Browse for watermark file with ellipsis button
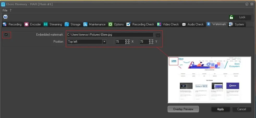The image size is (256, 118). (158, 35)
